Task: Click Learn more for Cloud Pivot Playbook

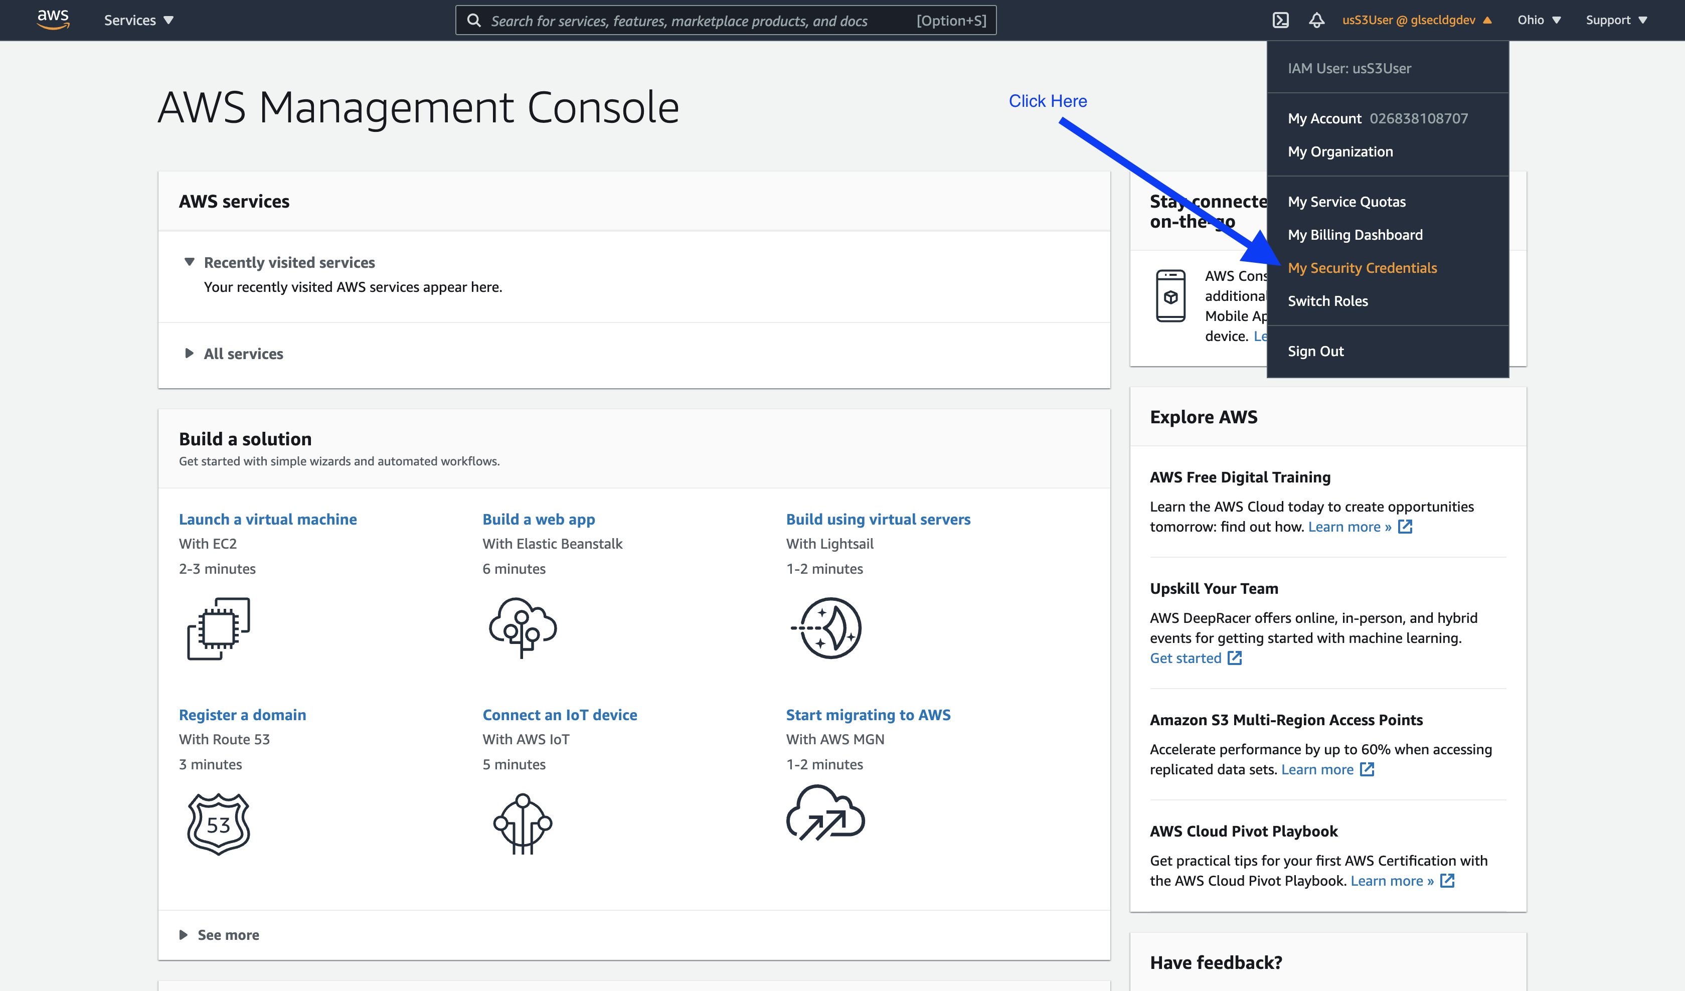Action: pyautogui.click(x=1392, y=881)
